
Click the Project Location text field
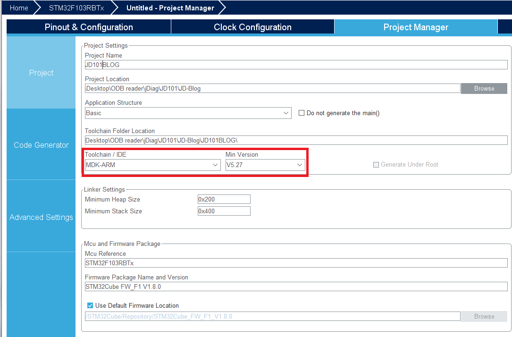point(272,88)
